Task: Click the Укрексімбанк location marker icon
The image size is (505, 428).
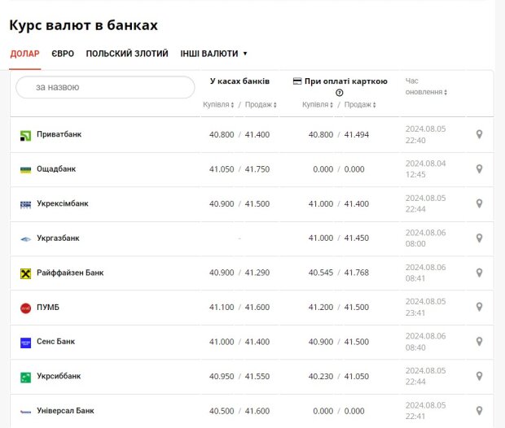Action: [x=479, y=203]
